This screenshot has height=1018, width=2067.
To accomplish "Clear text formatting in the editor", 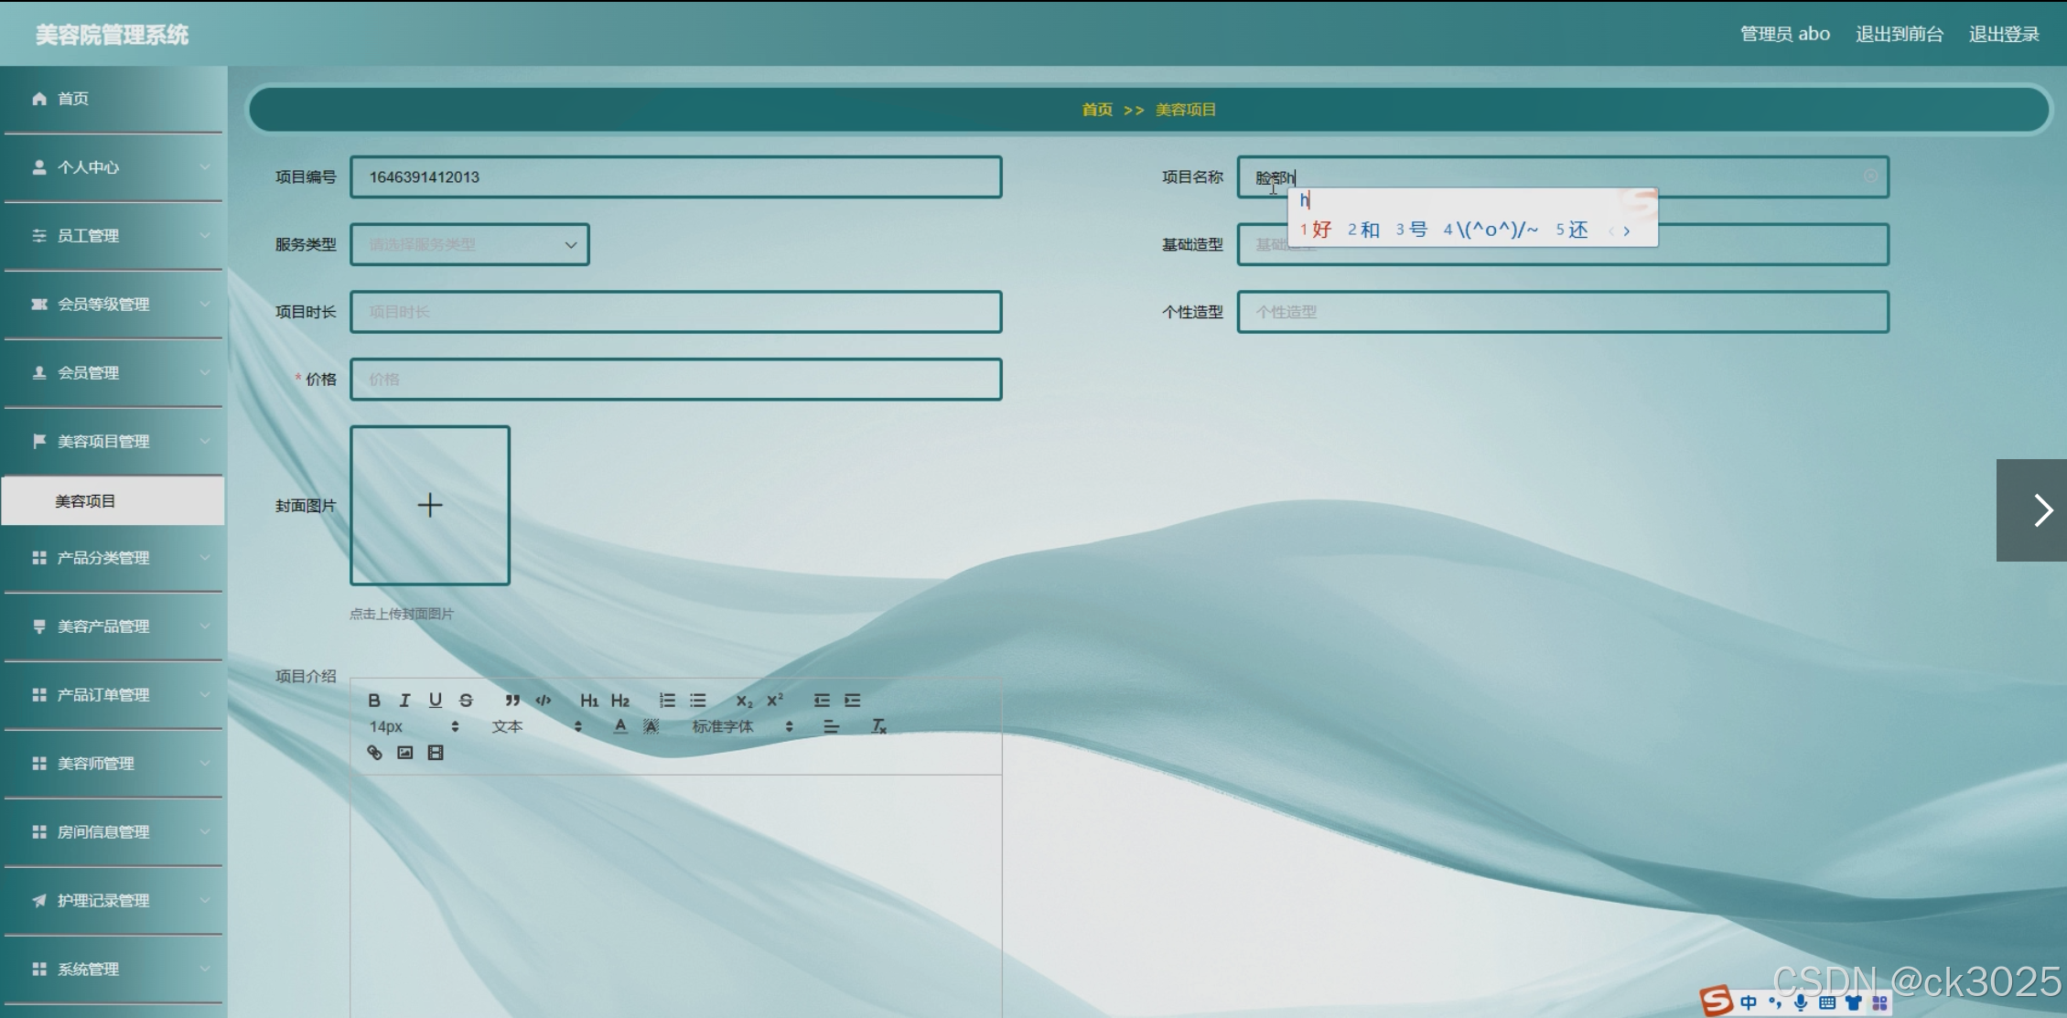I will (x=878, y=726).
